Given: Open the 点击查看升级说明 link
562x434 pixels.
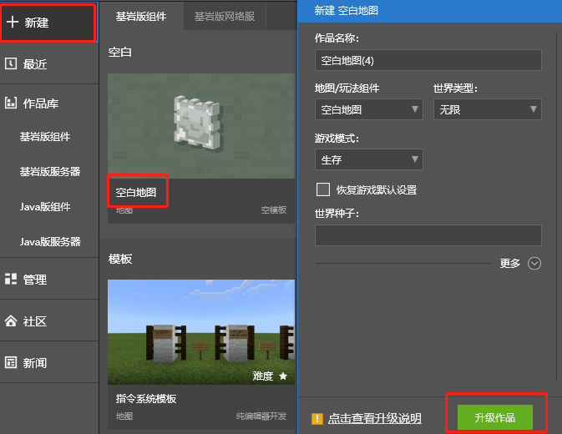Looking at the screenshot, I should coord(375,418).
